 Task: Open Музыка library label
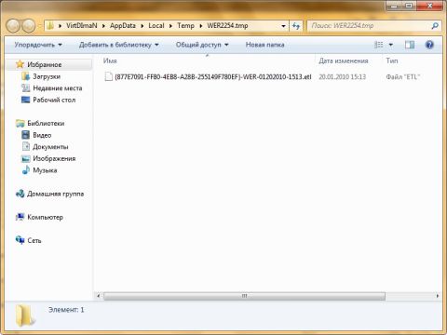[x=45, y=170]
